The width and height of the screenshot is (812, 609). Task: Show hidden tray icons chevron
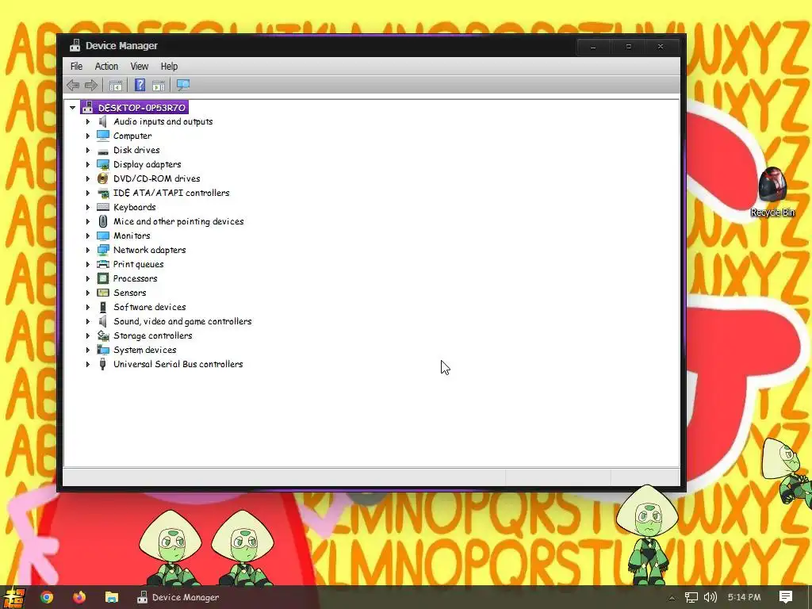coord(672,598)
